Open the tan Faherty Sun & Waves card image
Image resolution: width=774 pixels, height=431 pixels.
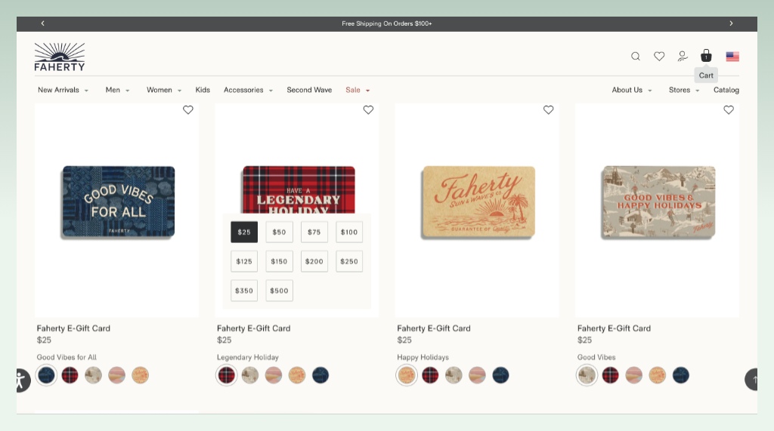tap(478, 202)
